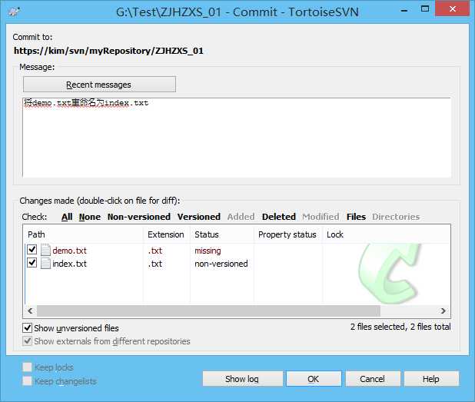Check All files link
Viewport: 475px width, 402px height.
67,217
